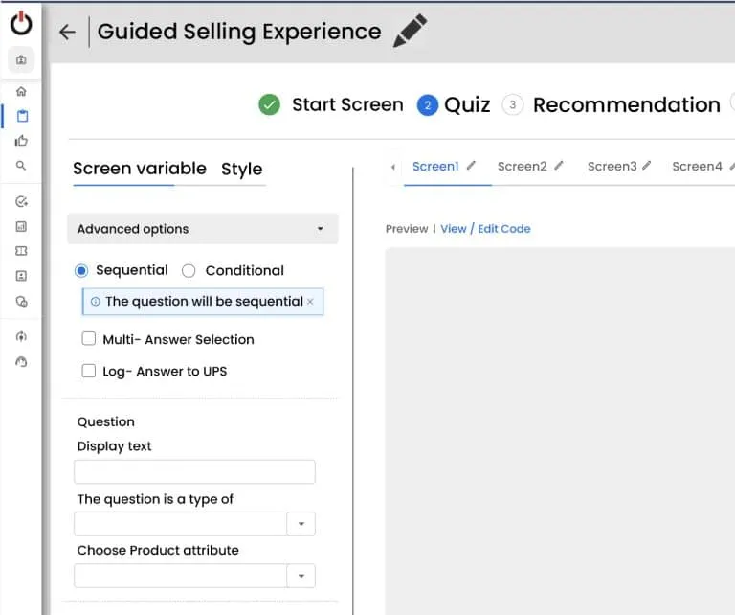Click the pencil icon next to Screen2

pyautogui.click(x=559, y=166)
